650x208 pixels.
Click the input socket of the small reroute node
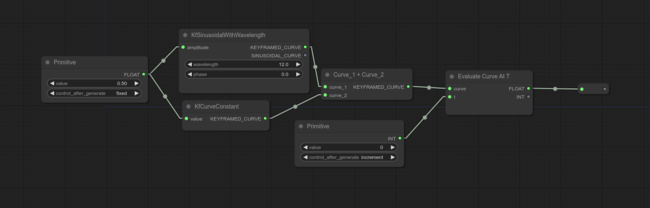click(582, 89)
